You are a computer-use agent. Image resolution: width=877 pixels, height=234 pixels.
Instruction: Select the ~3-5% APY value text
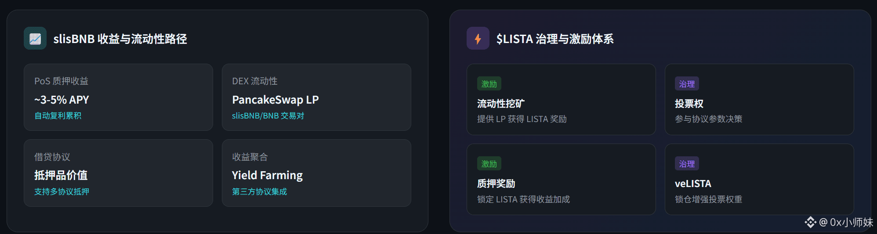(62, 100)
